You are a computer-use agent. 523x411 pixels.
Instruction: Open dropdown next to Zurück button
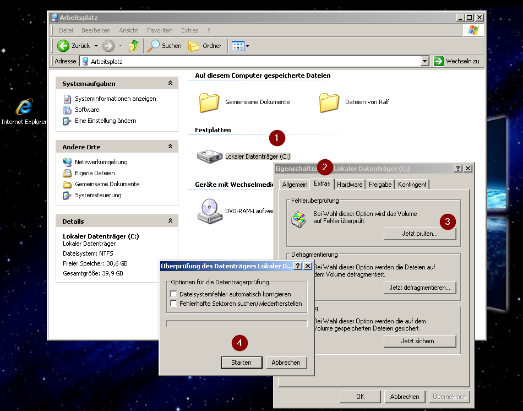96,46
